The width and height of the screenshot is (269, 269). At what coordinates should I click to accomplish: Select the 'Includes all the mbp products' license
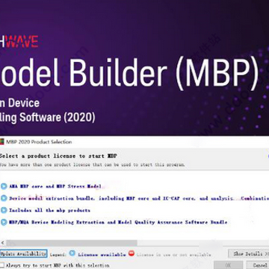point(49,211)
